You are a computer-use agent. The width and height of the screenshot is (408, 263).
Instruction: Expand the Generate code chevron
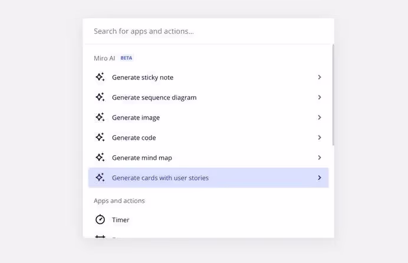tap(319, 137)
